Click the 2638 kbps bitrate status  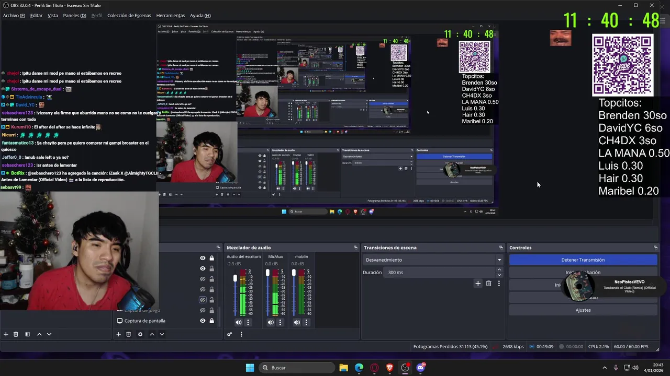[x=513, y=346]
